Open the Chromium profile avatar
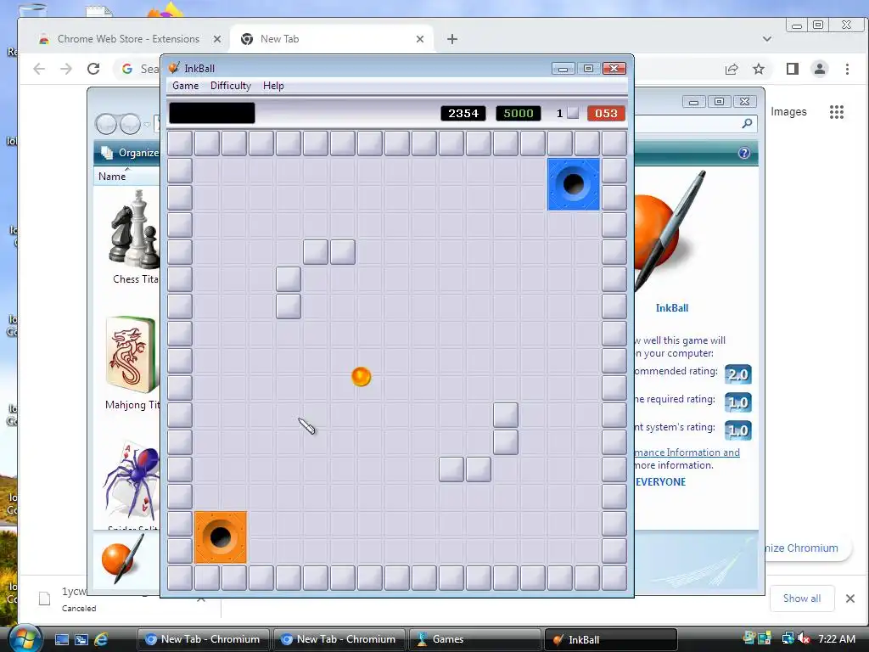Screen dimensions: 869x652 click(820, 69)
